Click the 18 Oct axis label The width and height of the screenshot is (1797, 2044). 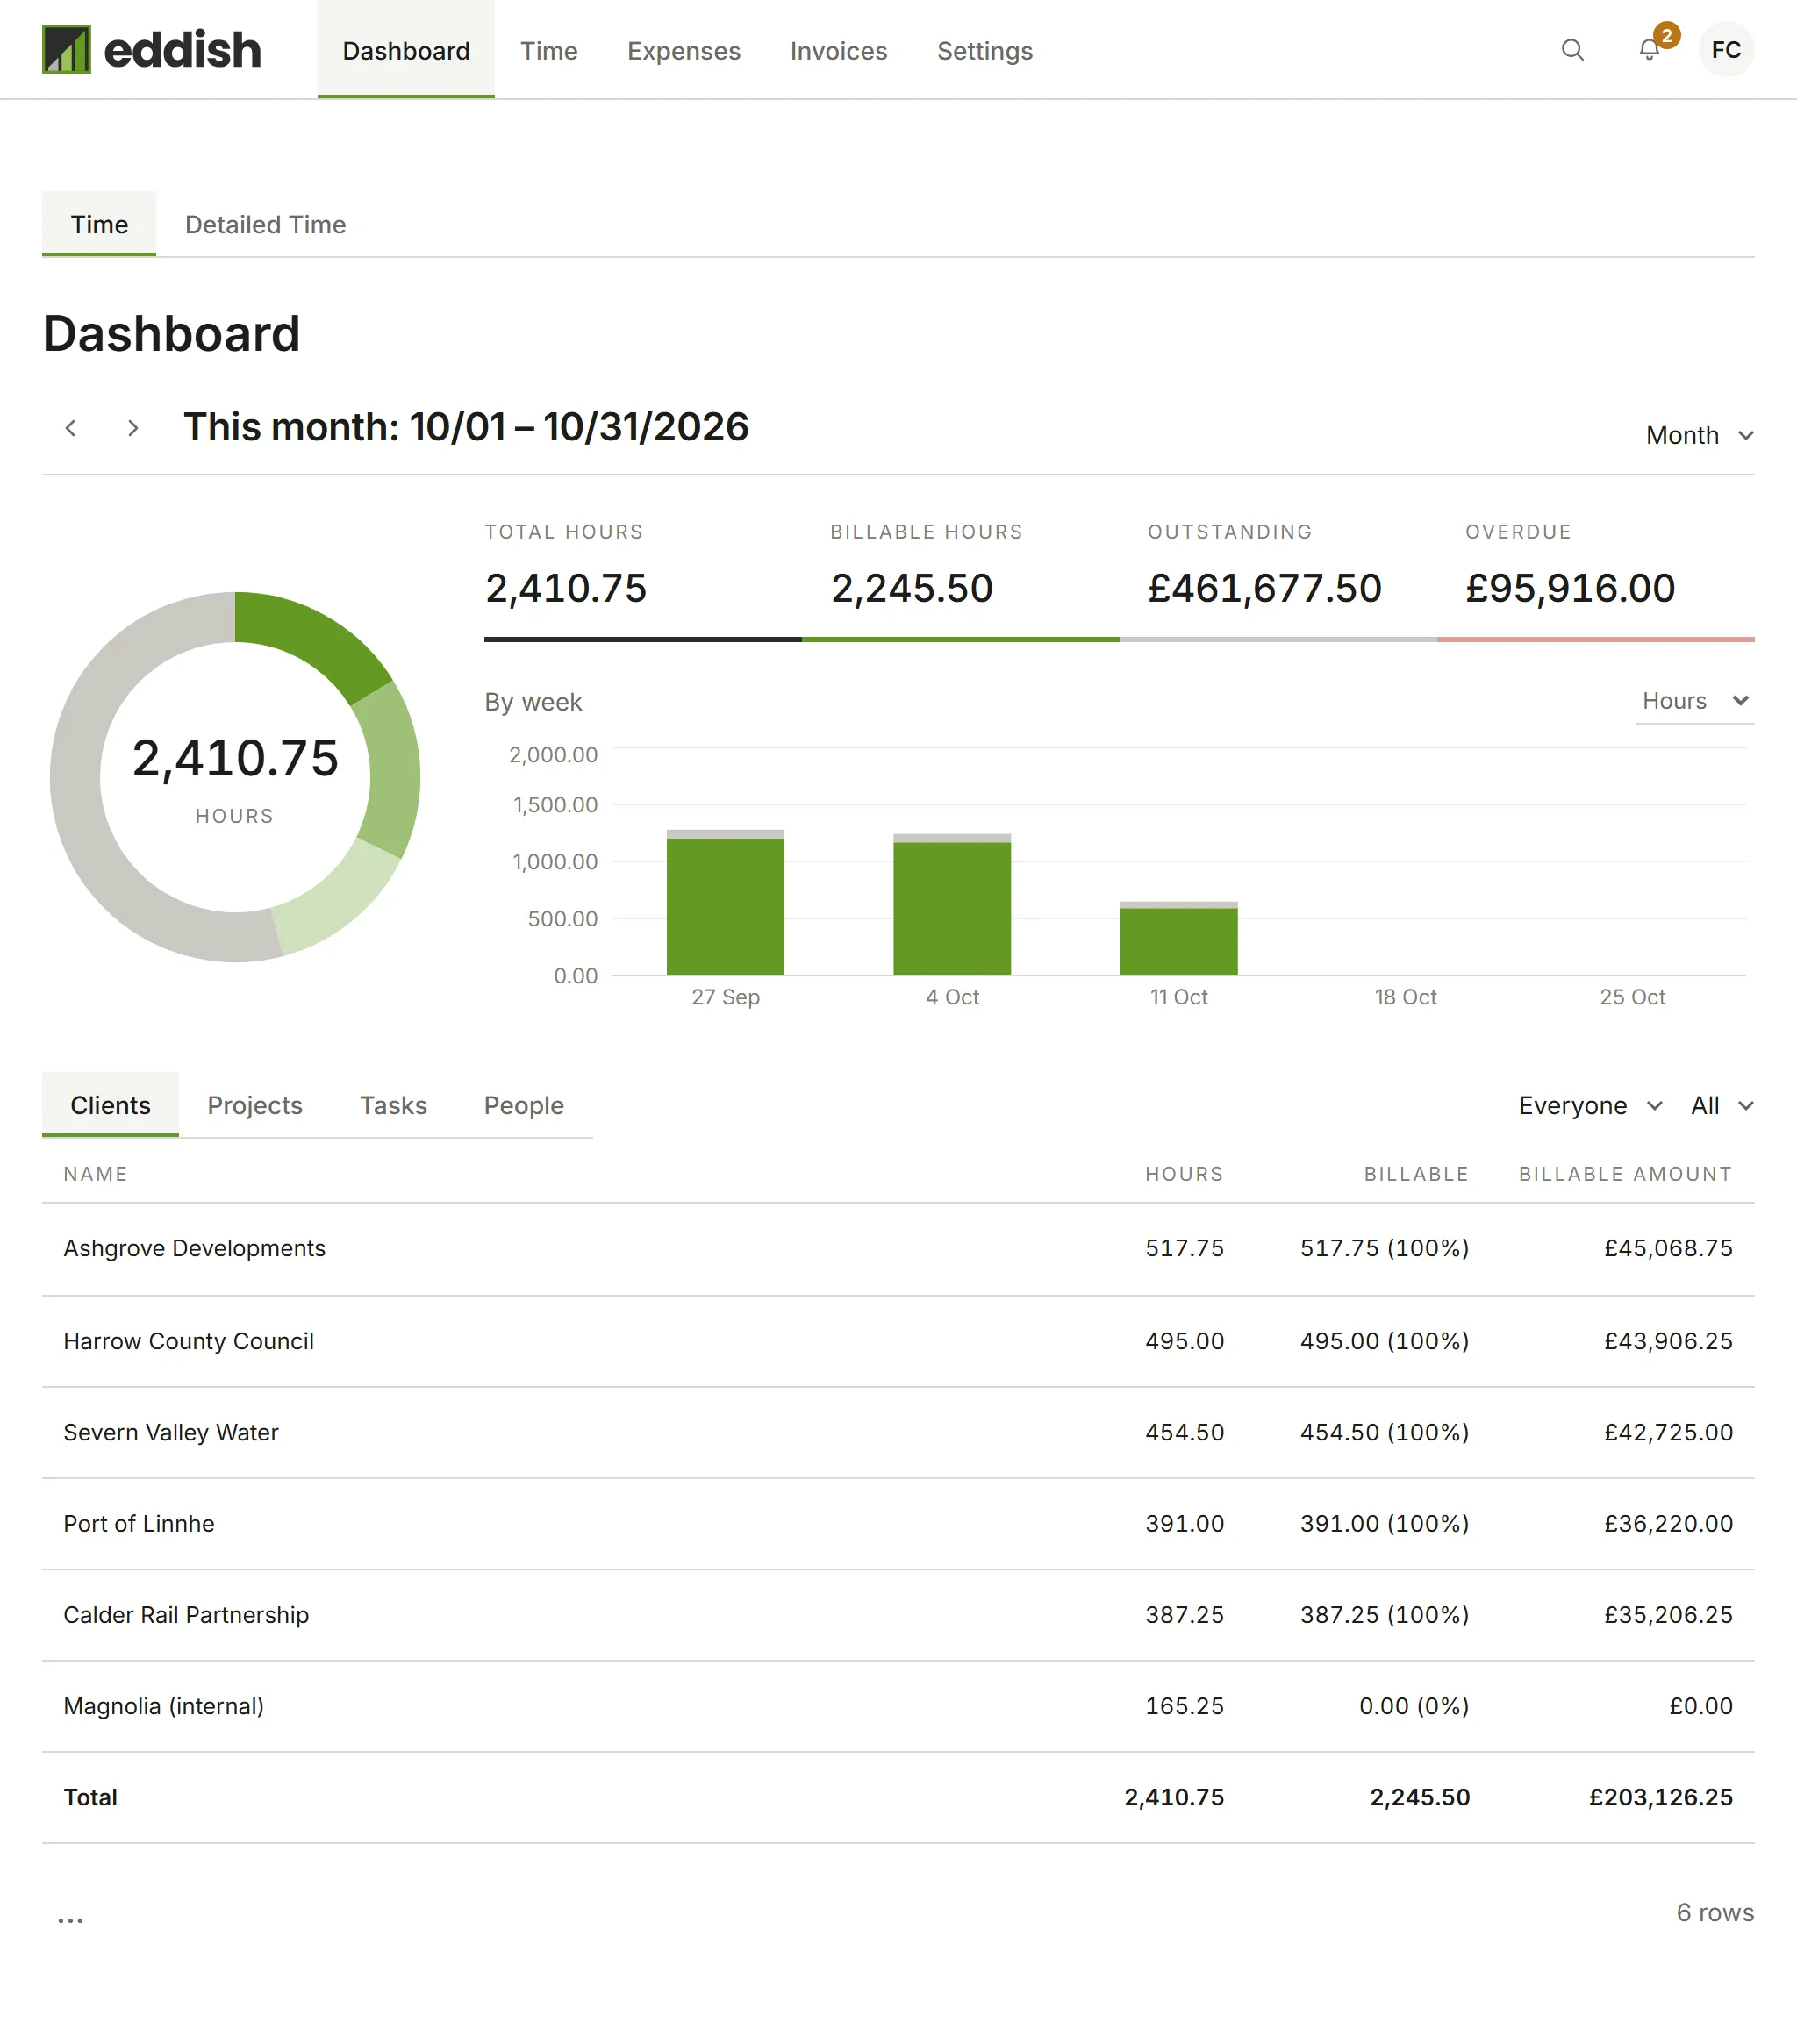point(1405,997)
